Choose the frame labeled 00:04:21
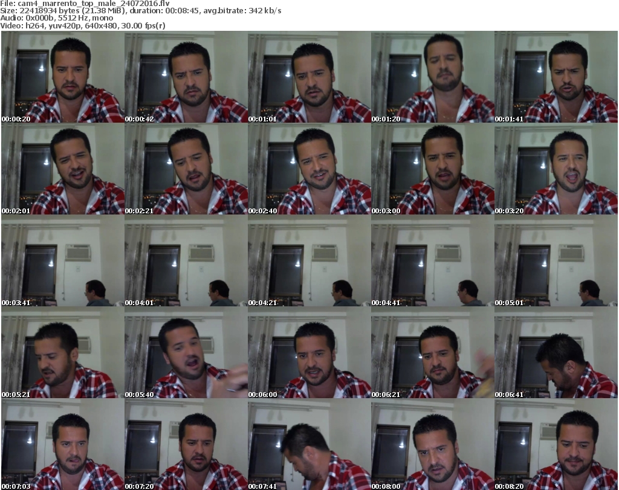619x490 pixels. pos(309,261)
